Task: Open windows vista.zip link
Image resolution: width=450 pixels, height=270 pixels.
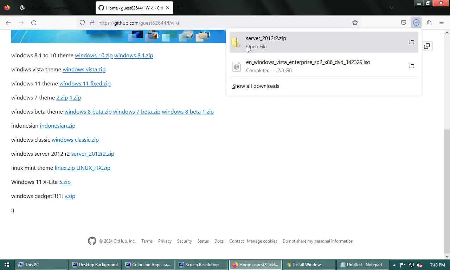Action: click(84, 69)
